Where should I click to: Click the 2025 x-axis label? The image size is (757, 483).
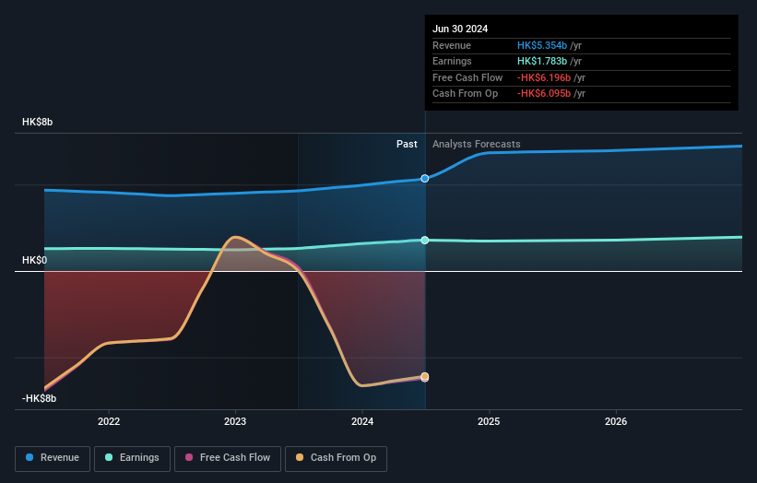click(489, 421)
